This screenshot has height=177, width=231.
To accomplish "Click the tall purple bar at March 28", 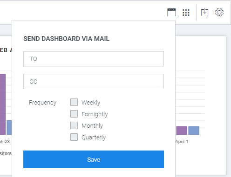I will click(x=3, y=105).
